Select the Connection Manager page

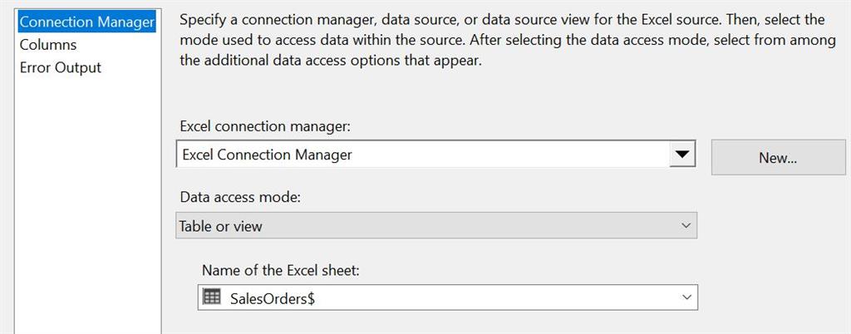coord(86,22)
